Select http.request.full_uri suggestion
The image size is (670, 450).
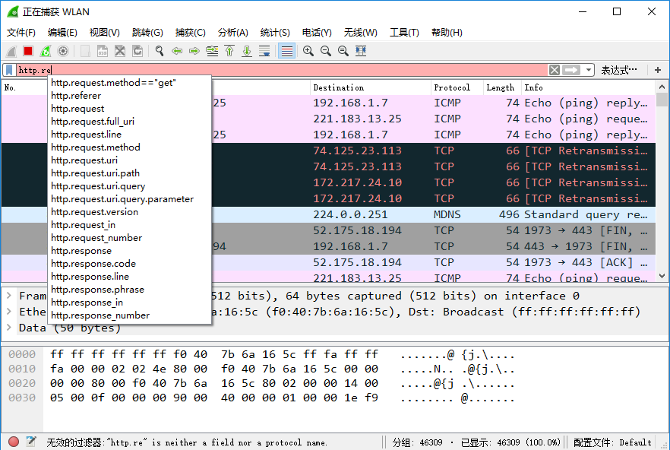(x=129, y=122)
